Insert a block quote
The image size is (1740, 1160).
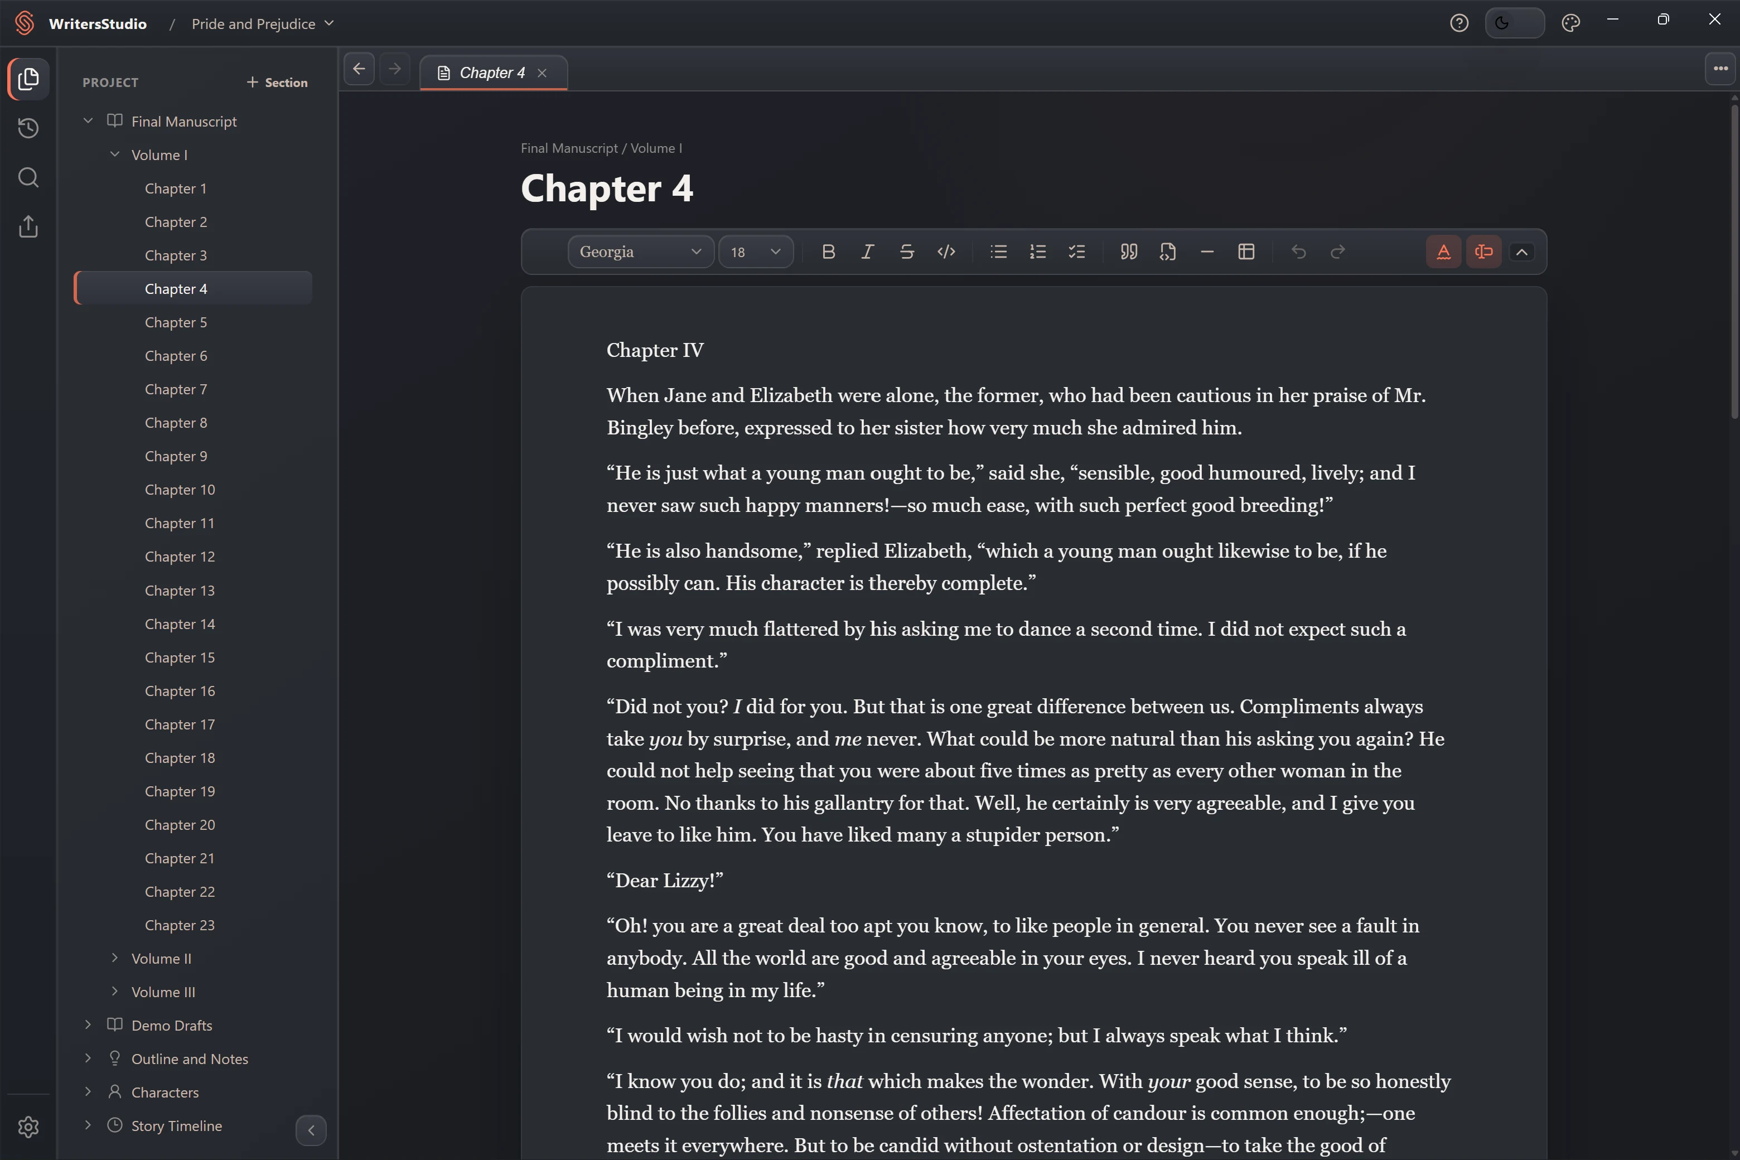1129,252
